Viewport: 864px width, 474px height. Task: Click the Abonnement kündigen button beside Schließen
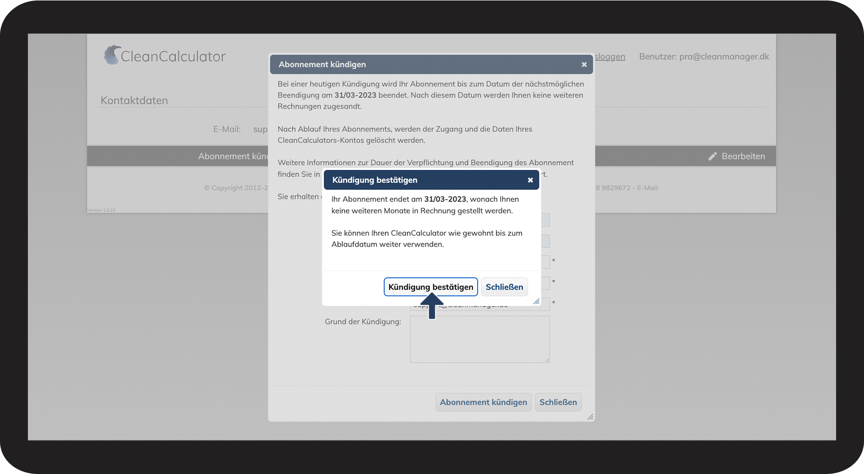tap(483, 402)
